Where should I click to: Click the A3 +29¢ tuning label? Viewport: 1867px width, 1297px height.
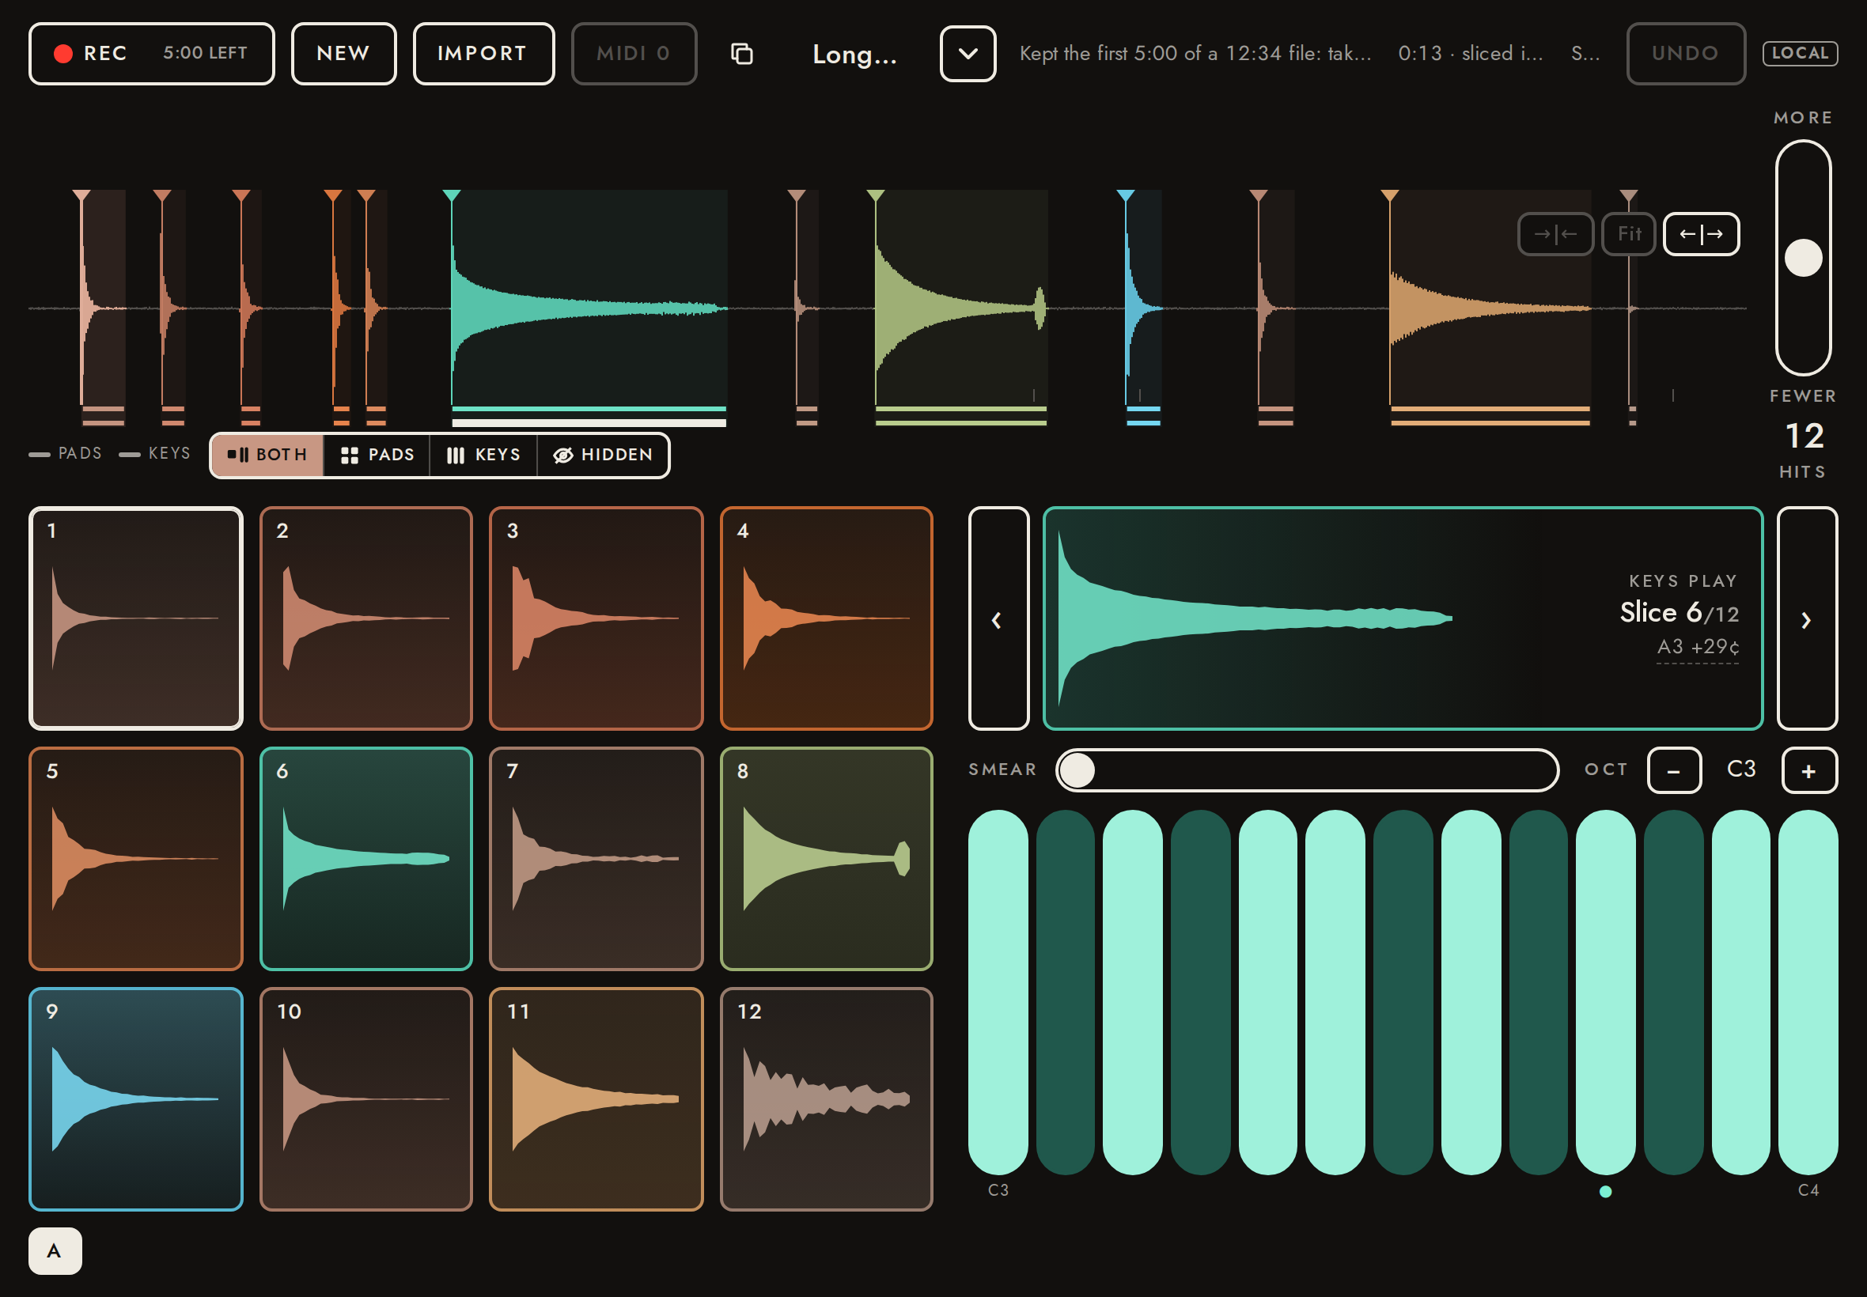[x=1698, y=647]
